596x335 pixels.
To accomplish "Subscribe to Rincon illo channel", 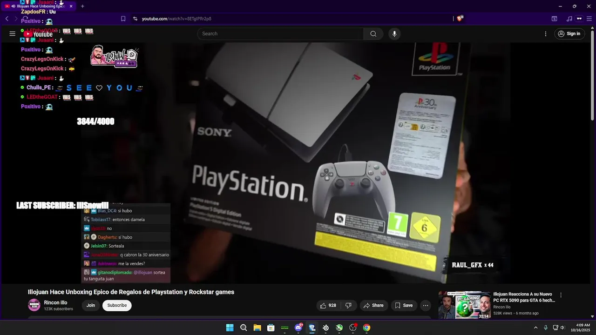I will pos(117,305).
